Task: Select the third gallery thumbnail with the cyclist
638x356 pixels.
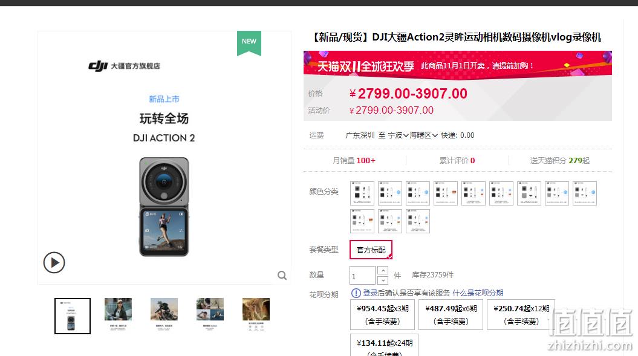Action: click(x=164, y=314)
